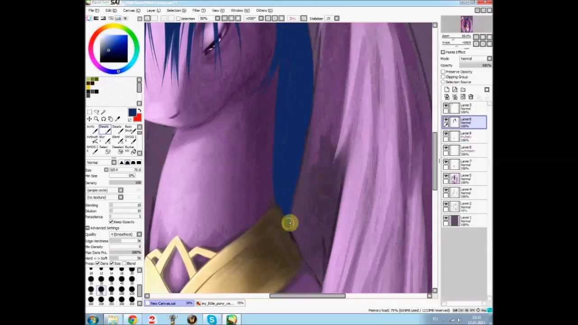Switch to the my_little_pony document tab
This screenshot has width=578, height=325.
point(220,303)
